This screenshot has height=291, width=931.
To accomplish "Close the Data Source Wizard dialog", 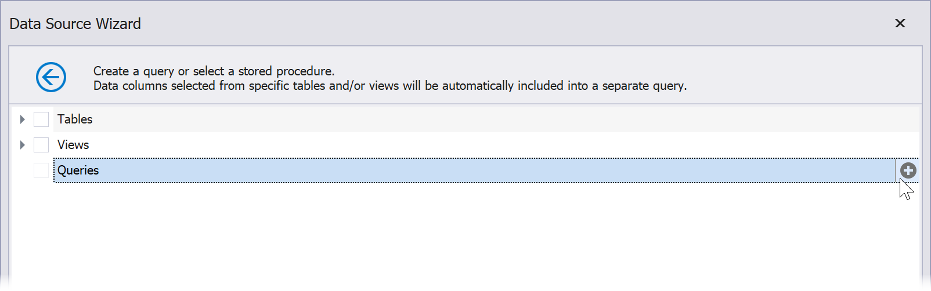I will 900,23.
